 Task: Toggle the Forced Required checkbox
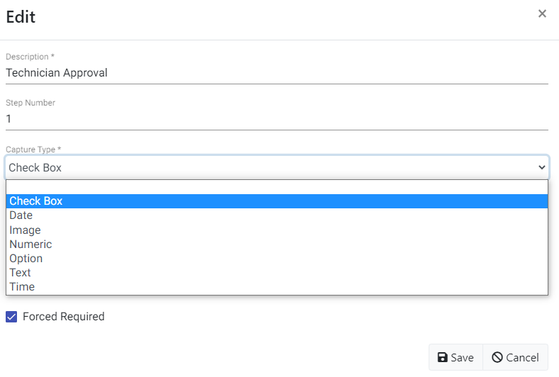[x=11, y=317]
